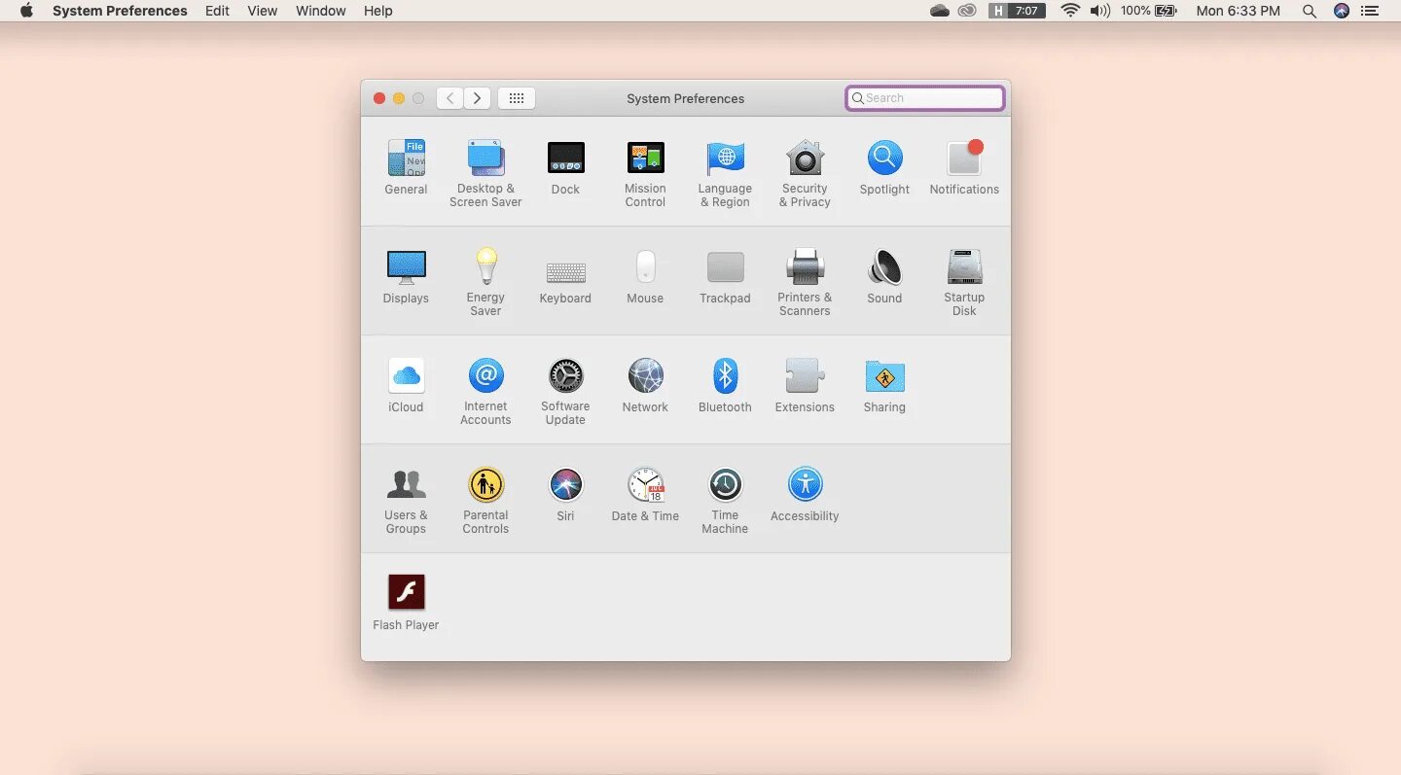Click the Creative Cloud menu bar icon

(967, 11)
